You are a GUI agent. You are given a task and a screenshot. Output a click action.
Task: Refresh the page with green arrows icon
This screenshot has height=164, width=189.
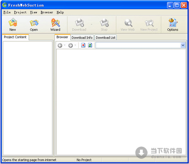pos(90,45)
